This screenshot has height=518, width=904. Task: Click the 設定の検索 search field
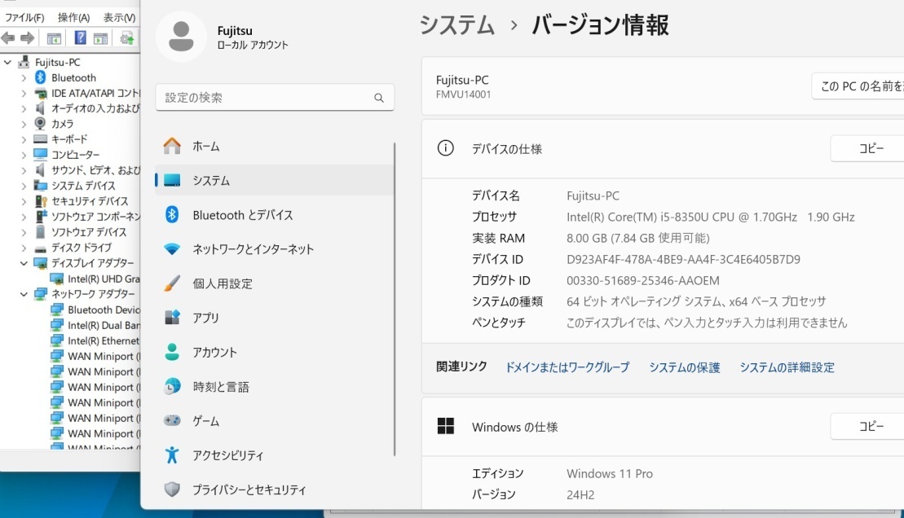(275, 98)
